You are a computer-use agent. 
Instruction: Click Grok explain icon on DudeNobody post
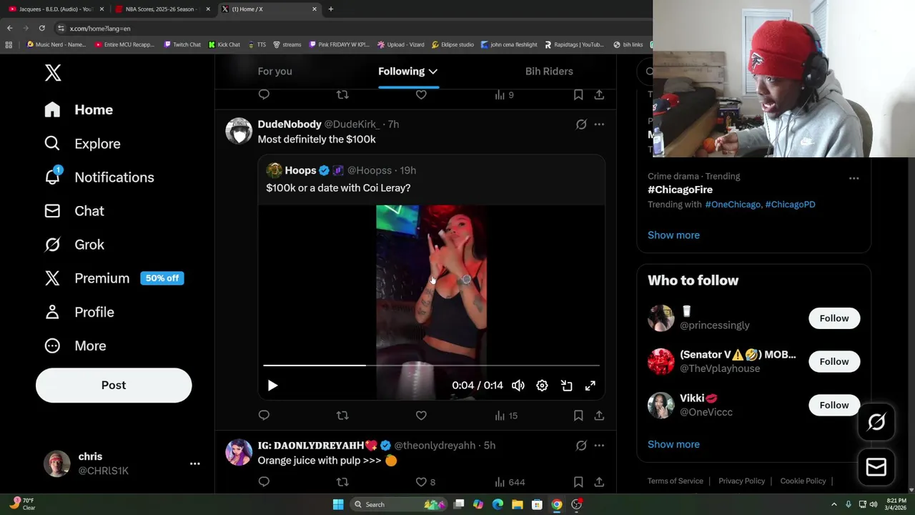click(x=581, y=124)
